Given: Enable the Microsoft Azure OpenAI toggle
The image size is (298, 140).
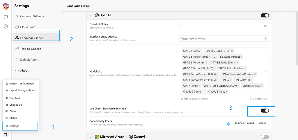Looking at the screenshot, I should click(265, 137).
